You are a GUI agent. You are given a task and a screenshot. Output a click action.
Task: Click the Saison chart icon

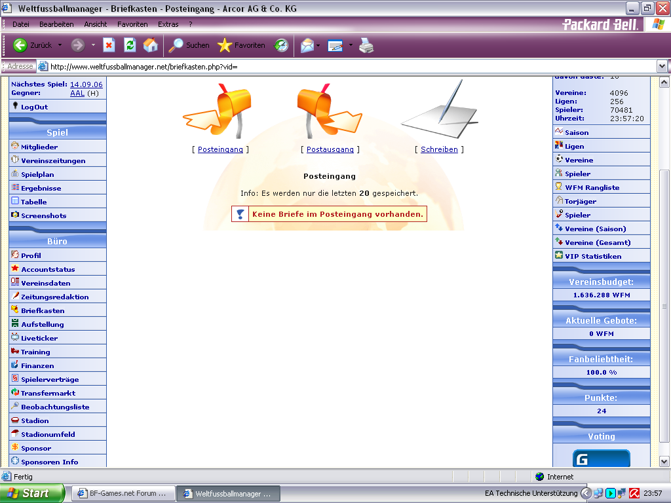[x=559, y=131]
